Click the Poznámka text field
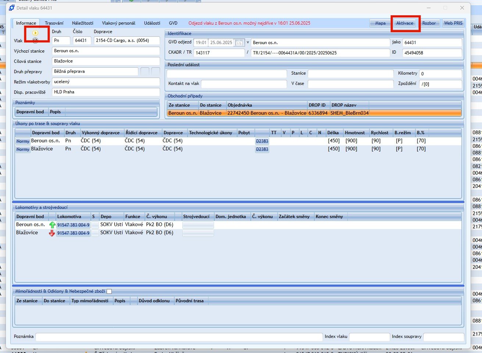Viewport: 482px width, 353px height. tap(179, 337)
